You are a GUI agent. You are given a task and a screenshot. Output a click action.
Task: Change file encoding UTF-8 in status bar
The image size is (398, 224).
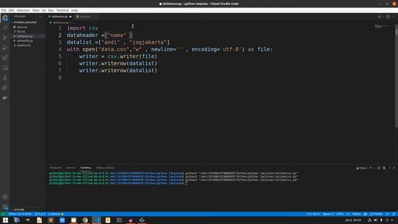[340, 214]
